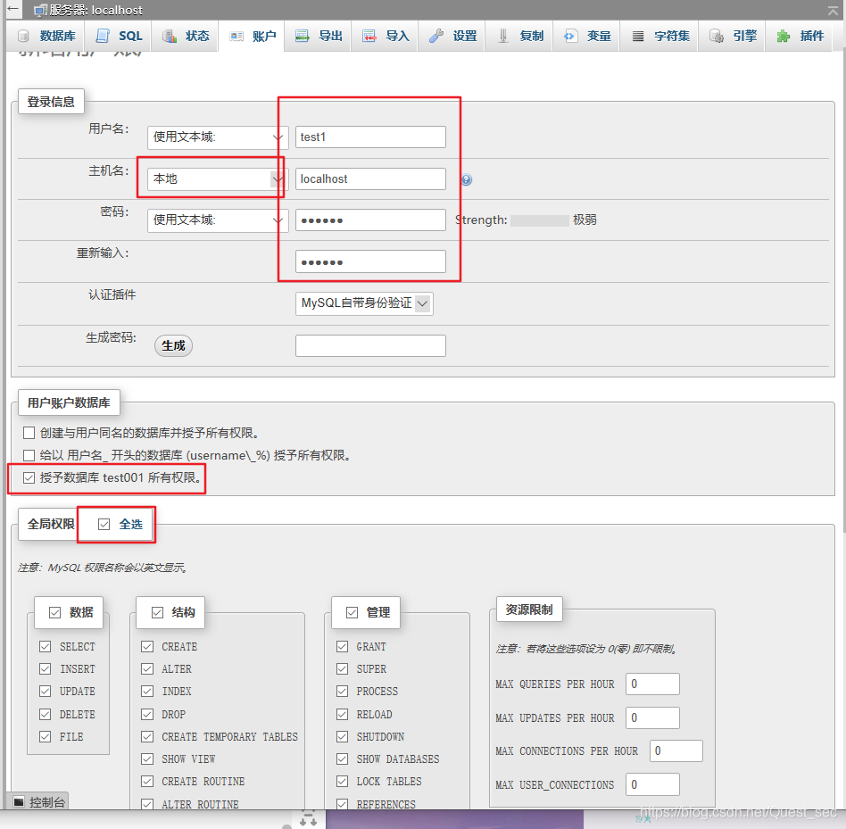Viewport: 846px width, 829px height.
Task: Click the 状态 status chart icon
Action: click(x=170, y=36)
